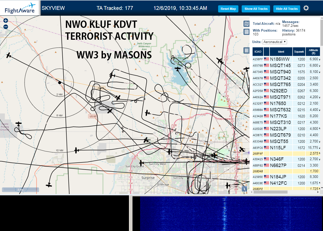Sort the table by Altitude (ft) column
Image resolution: width=323 pixels, height=231 pixels.
[x=313, y=52]
